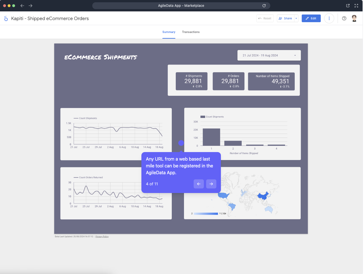Click the forward navigation arrow
This screenshot has height=274, width=364.
[30, 5]
